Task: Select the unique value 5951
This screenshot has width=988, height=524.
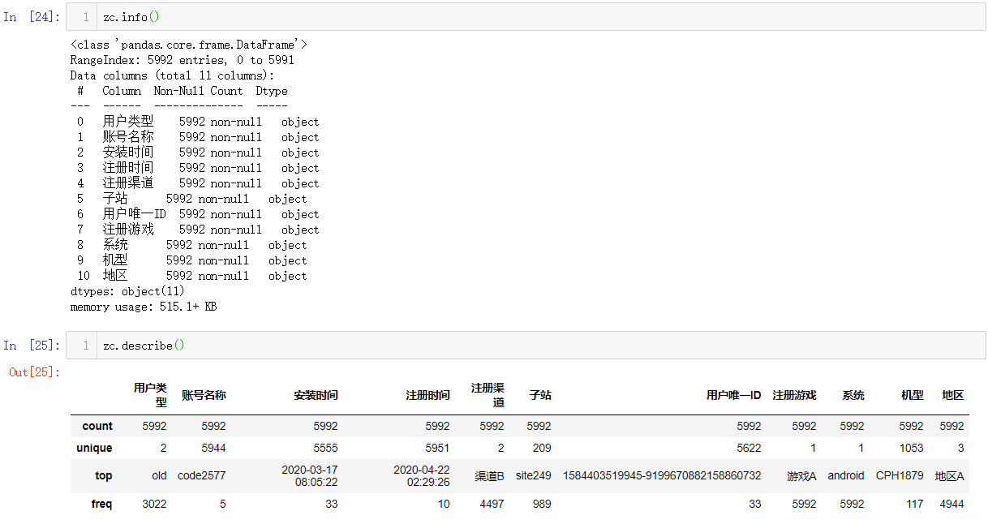Action: pos(437,448)
